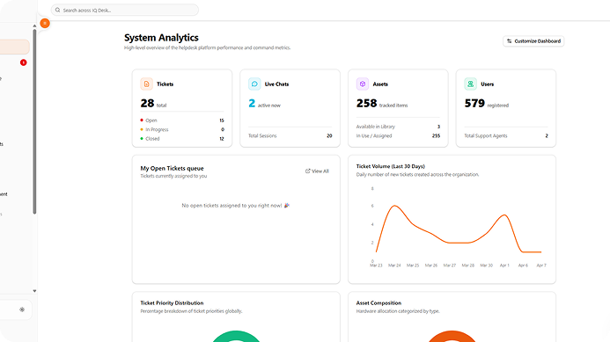Image resolution: width=610 pixels, height=342 pixels.
Task: Click the My Open Tickets queue heading
Action: (x=172, y=168)
